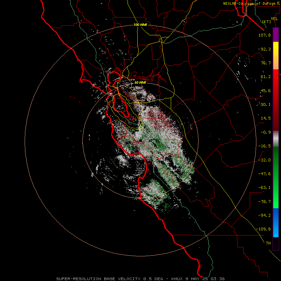
Task: Click the green segment of the velocity color bar
Action: 276,177
